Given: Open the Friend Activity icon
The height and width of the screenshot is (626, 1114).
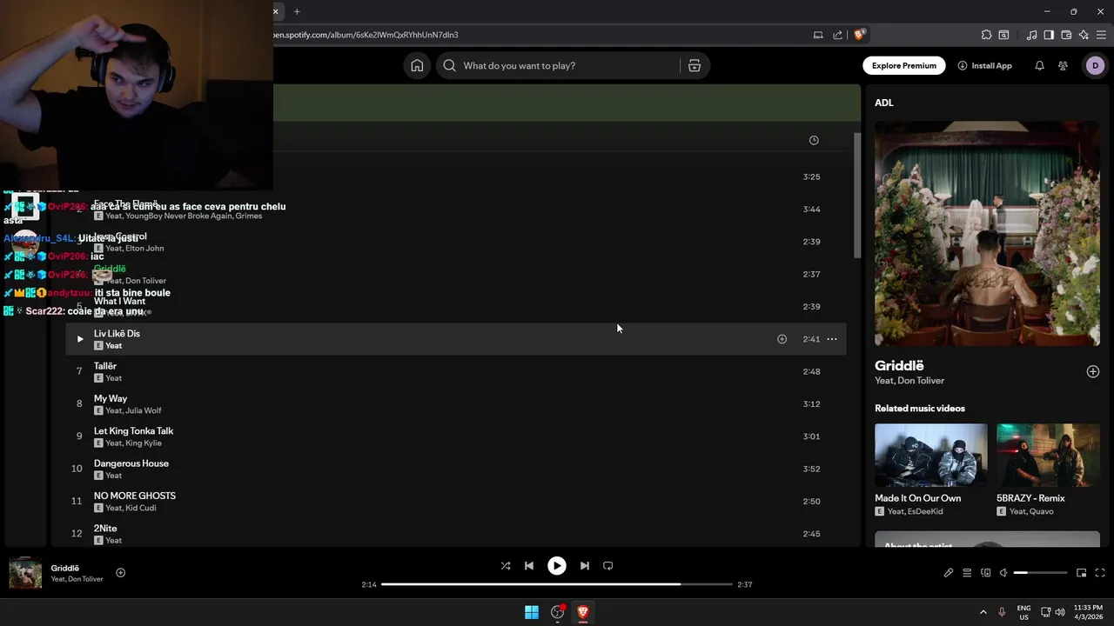Looking at the screenshot, I should pyautogui.click(x=1063, y=65).
